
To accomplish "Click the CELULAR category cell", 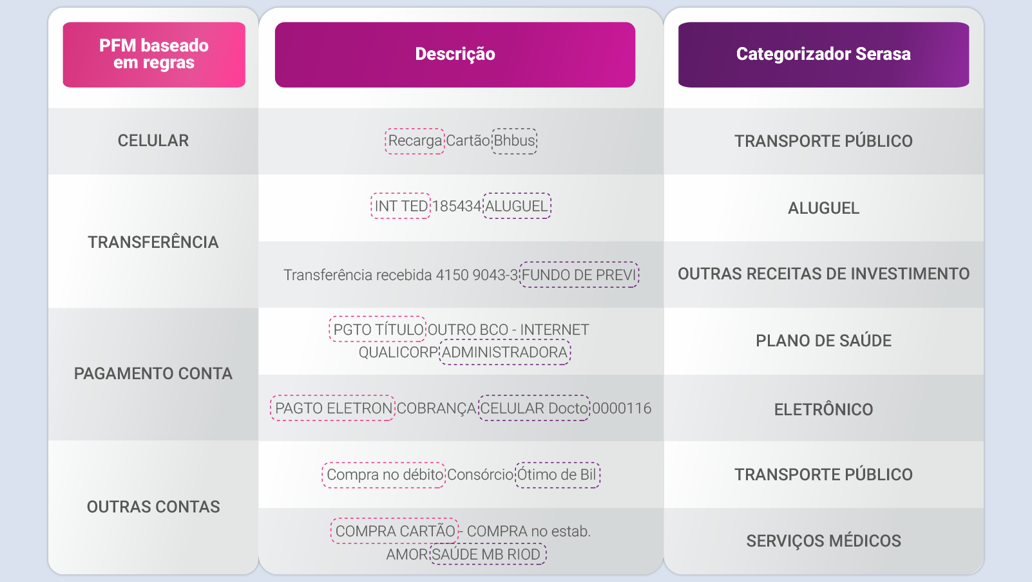I will [153, 141].
